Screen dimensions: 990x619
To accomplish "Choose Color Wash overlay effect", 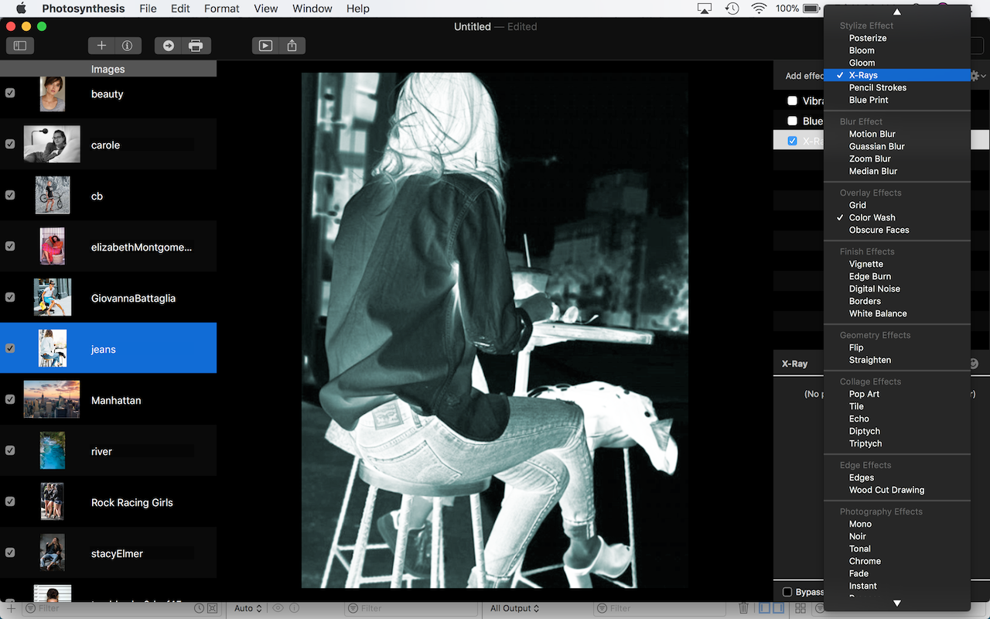I will coord(897,217).
